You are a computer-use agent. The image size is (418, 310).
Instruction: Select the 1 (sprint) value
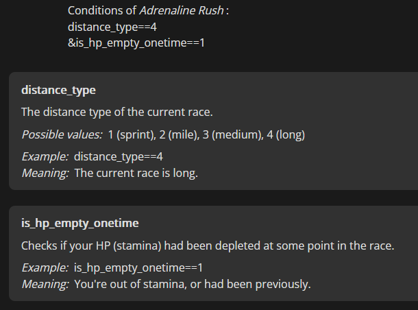[132, 134]
